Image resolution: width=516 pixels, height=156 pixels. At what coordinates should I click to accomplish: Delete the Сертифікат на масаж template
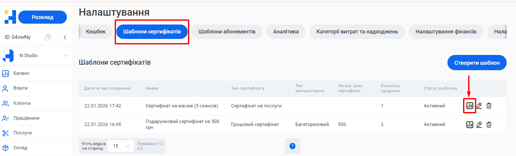(488, 106)
